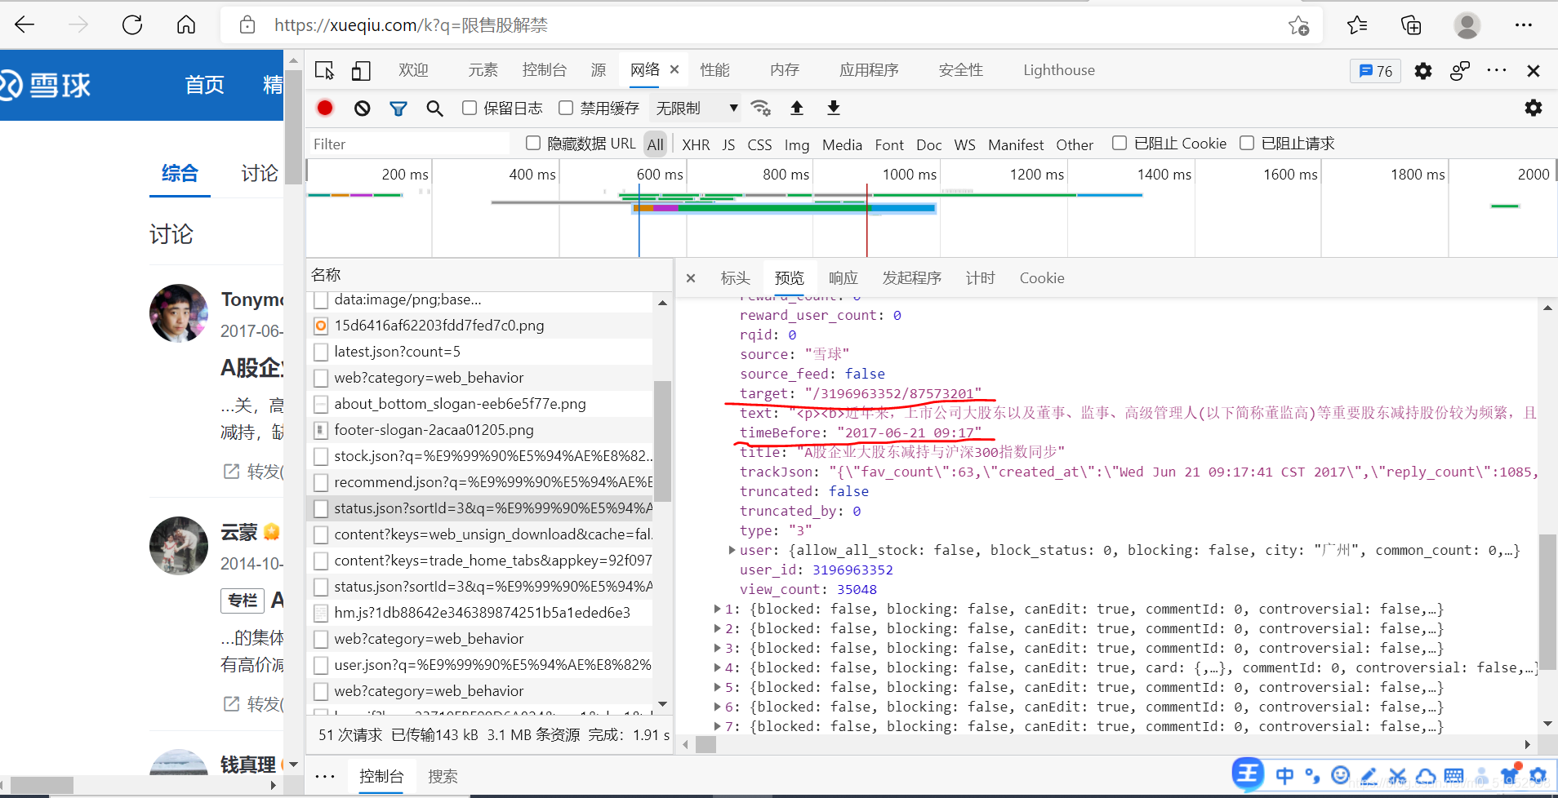
Task: Reload the page with the refresh icon
Action: click(x=132, y=25)
